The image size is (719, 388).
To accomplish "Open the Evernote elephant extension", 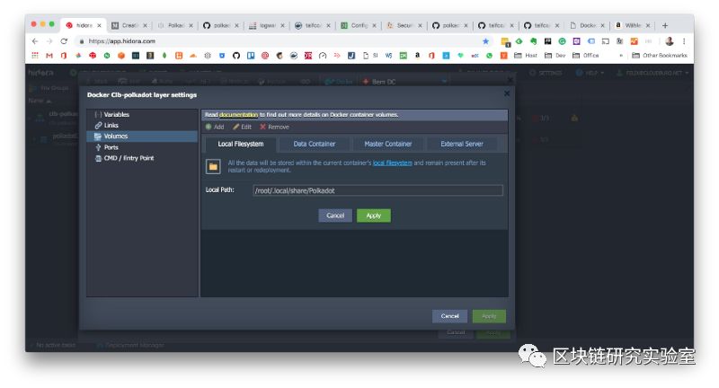I will click(x=533, y=41).
